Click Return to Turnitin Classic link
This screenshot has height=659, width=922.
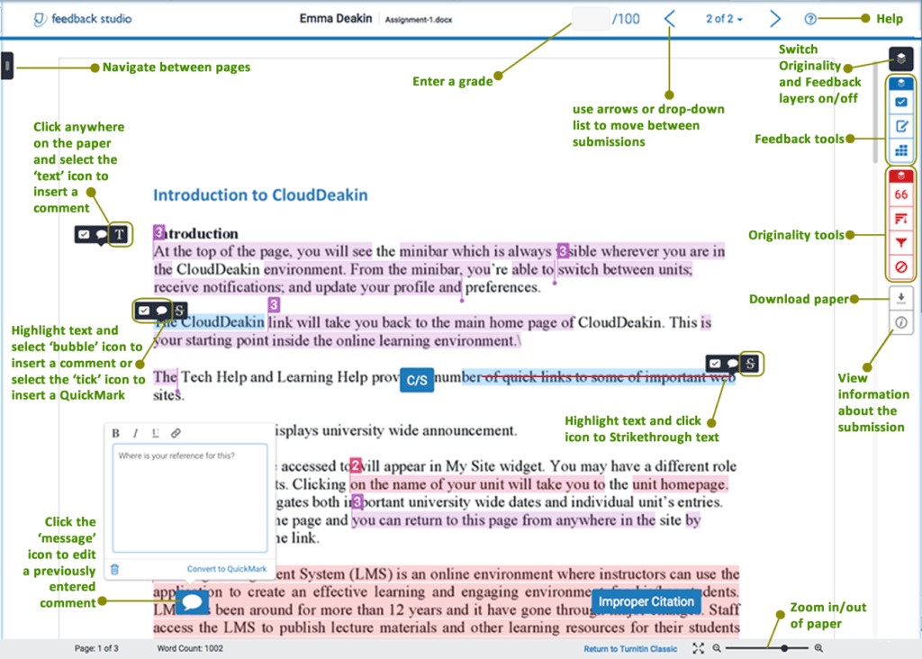630,649
